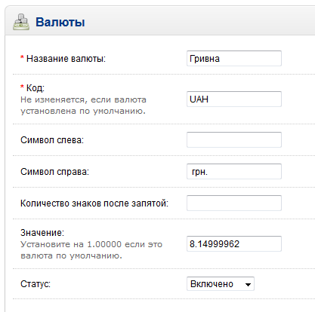The image size is (315, 312).
Task: Click the Код label
Action: coord(36,88)
